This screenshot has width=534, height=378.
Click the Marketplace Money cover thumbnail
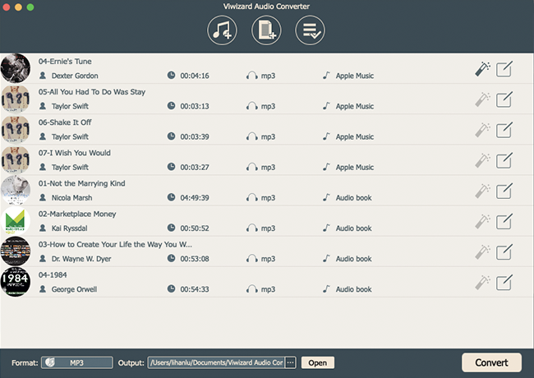[x=16, y=221]
